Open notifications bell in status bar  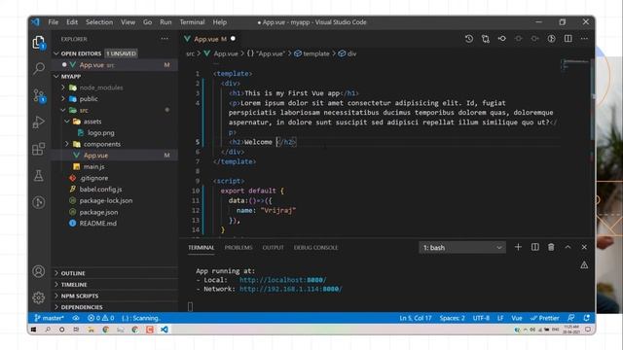point(586,318)
